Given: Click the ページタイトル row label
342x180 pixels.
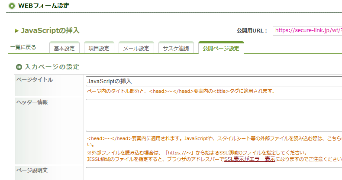Looking at the screenshot, I should click(35, 80).
